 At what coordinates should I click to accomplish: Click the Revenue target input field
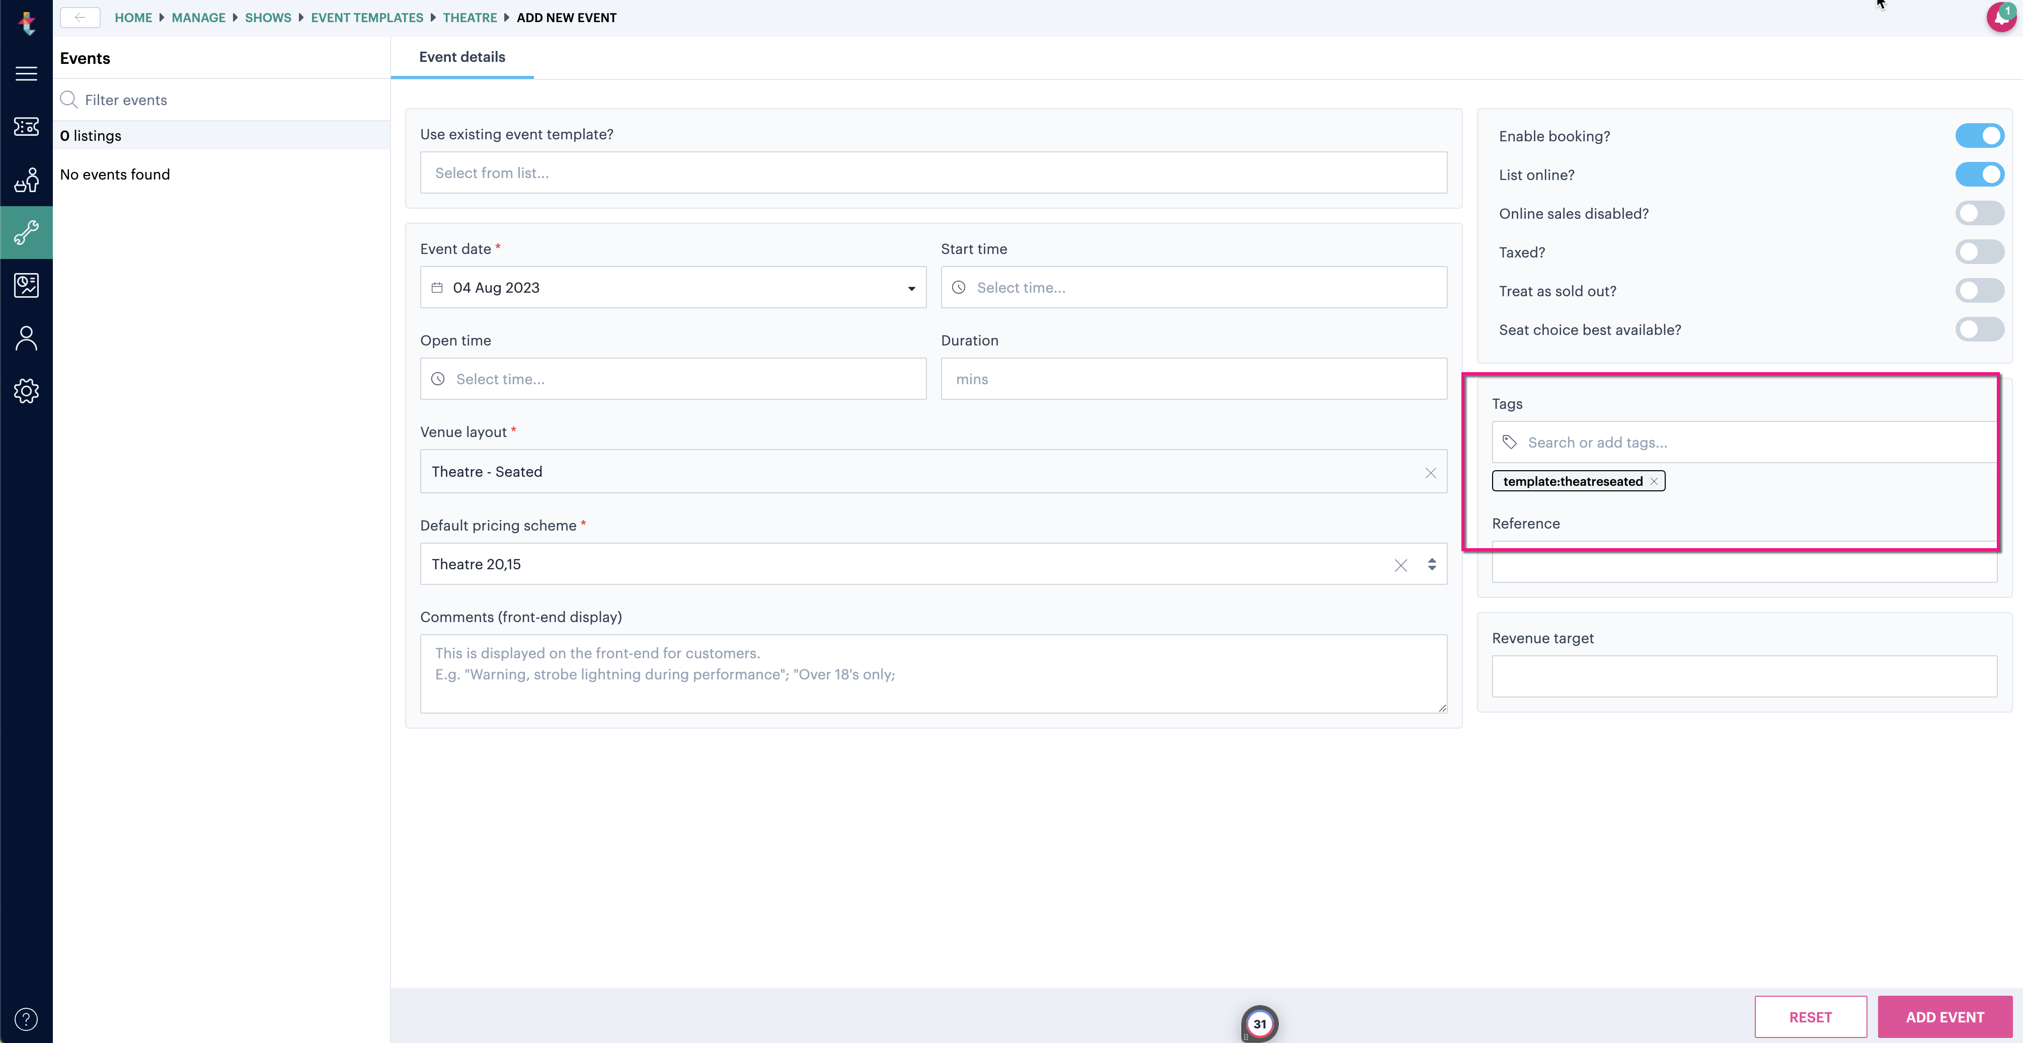(x=1744, y=676)
